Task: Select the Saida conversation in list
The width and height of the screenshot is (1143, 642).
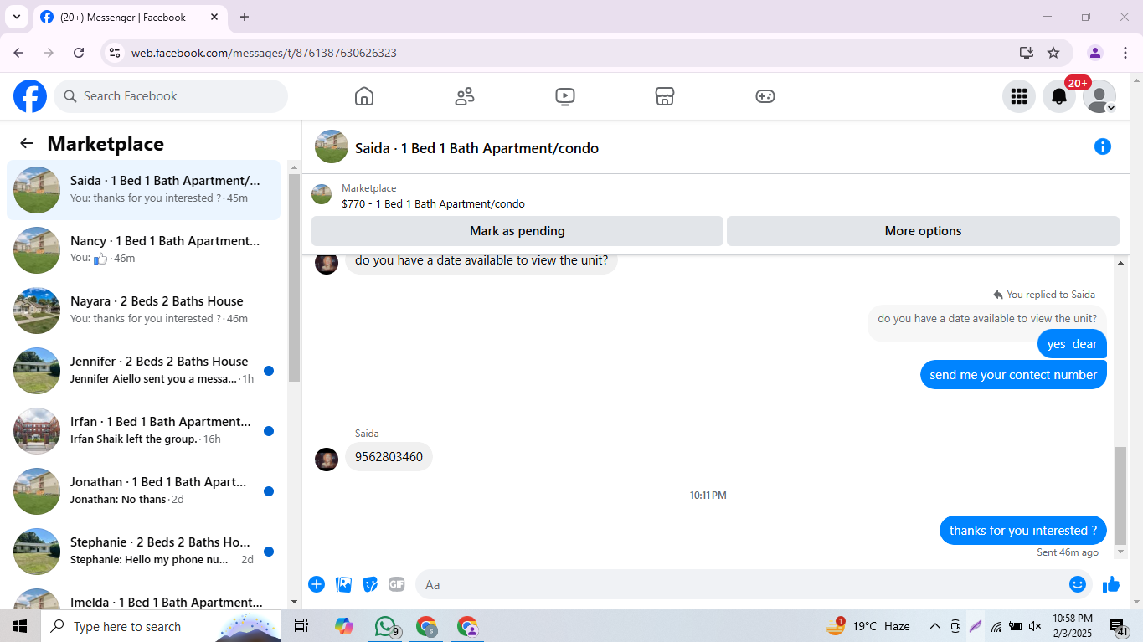Action: (144, 190)
